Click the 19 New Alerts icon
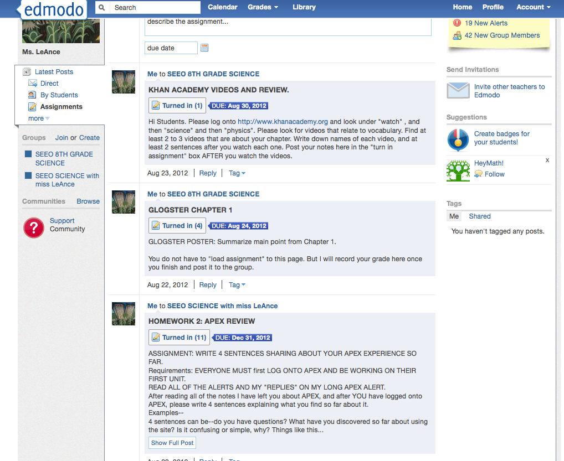Screen dimensions: 564x461 (457, 23)
